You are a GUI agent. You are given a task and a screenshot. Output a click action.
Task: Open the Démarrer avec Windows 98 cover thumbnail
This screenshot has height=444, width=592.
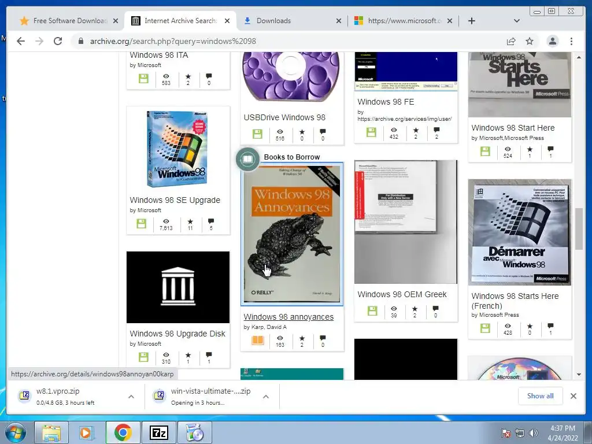[x=520, y=232]
